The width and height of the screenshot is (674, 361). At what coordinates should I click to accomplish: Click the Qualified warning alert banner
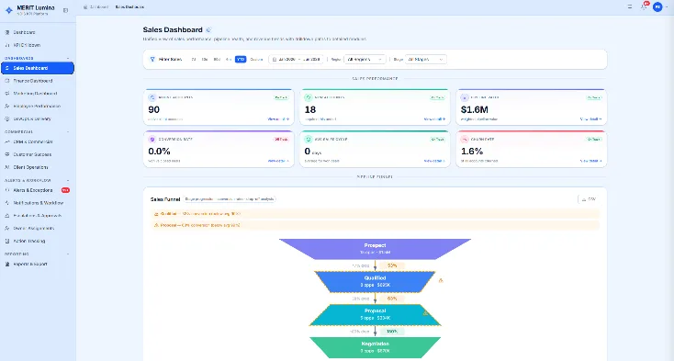click(x=375, y=214)
